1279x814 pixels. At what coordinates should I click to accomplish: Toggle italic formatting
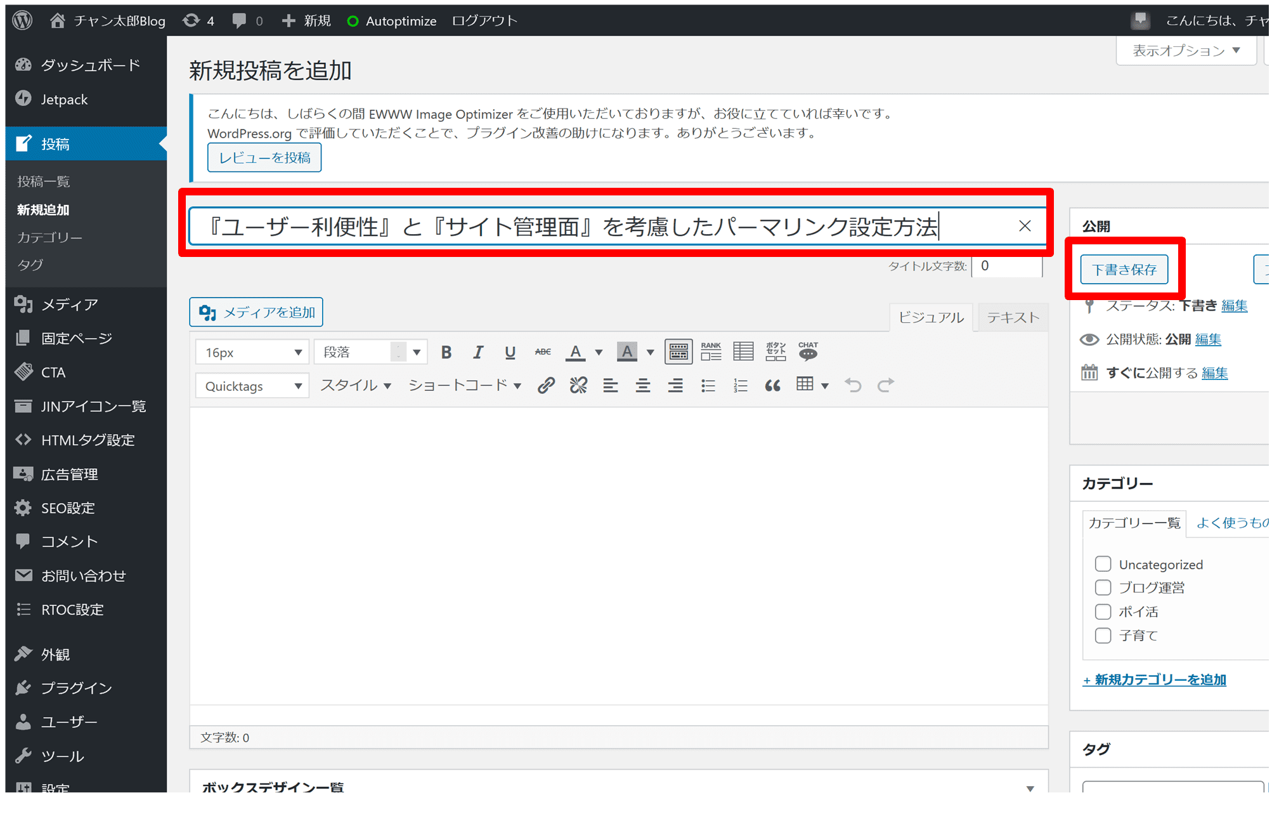[x=478, y=352]
